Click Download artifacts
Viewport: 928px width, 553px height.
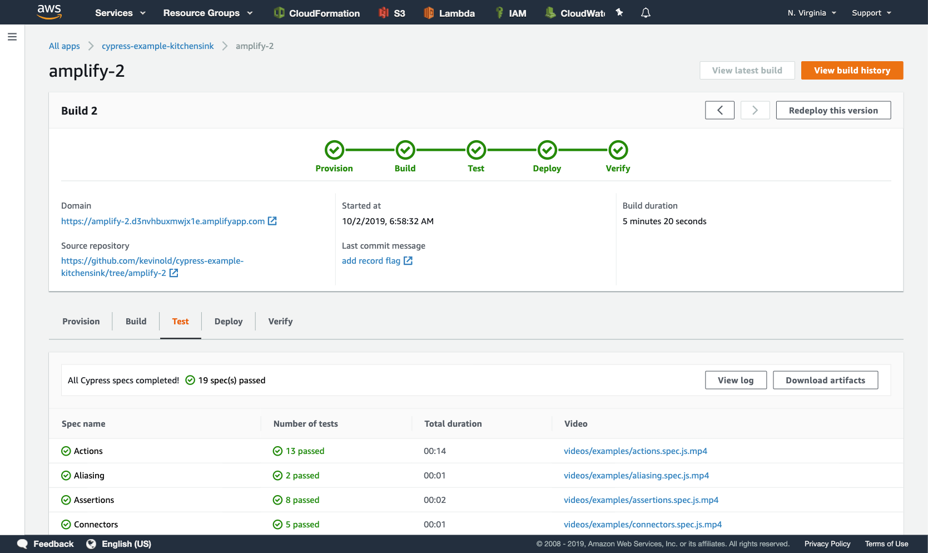[x=826, y=381]
